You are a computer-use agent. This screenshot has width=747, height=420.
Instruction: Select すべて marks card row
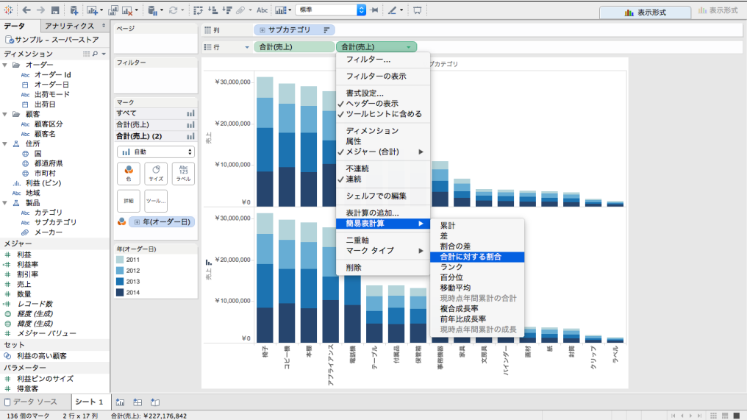[x=156, y=113]
